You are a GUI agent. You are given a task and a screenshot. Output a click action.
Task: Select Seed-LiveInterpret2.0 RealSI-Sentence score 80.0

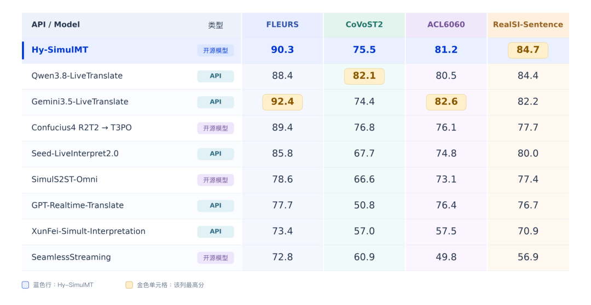528,154
